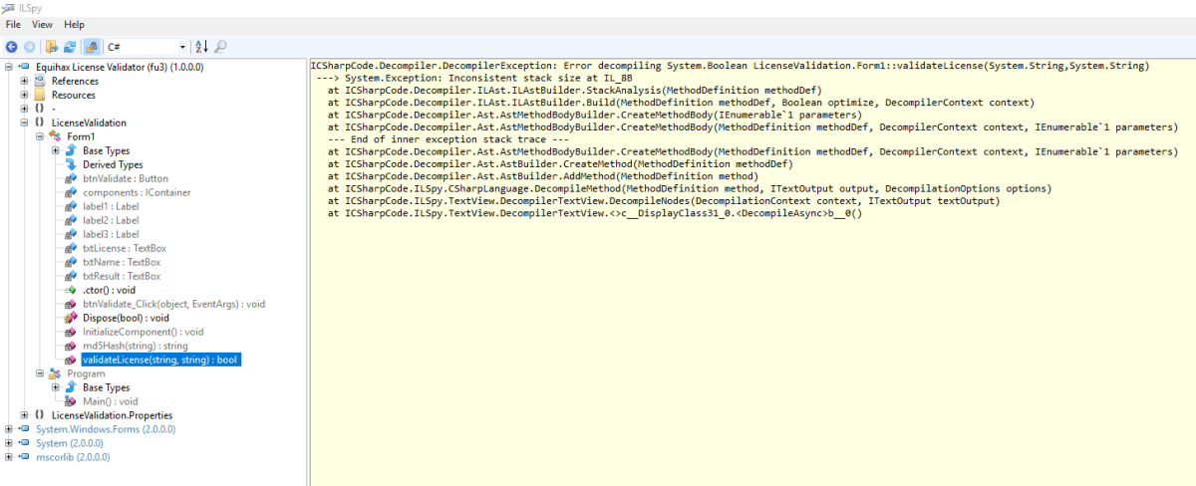The height and width of the screenshot is (486, 1196).
Task: Click the Derived Types arrow icon
Action: click(71, 164)
